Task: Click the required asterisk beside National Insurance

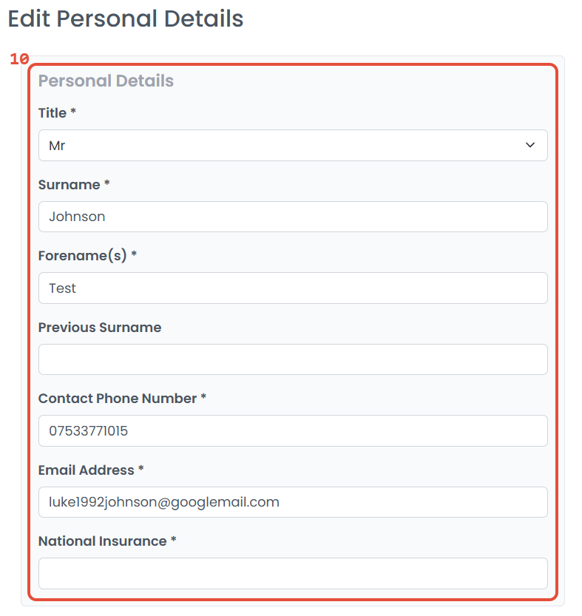Action: [x=174, y=541]
